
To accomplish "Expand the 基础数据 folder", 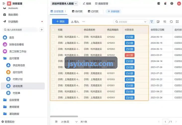I will (x=11, y=114).
